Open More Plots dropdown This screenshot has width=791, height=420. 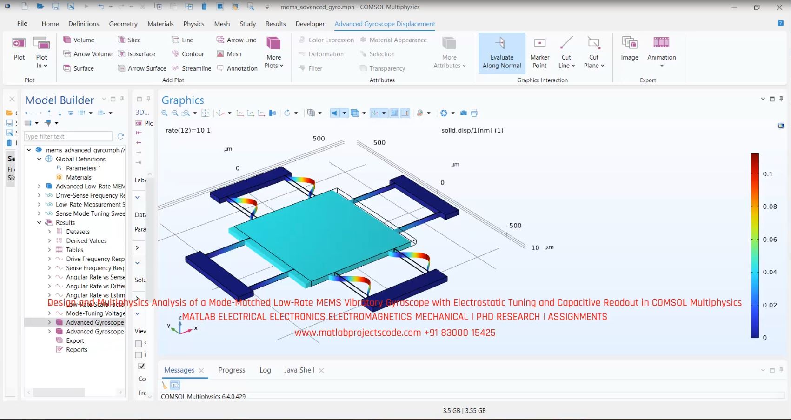point(273,53)
